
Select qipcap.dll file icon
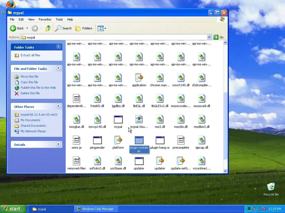[x=202, y=140]
